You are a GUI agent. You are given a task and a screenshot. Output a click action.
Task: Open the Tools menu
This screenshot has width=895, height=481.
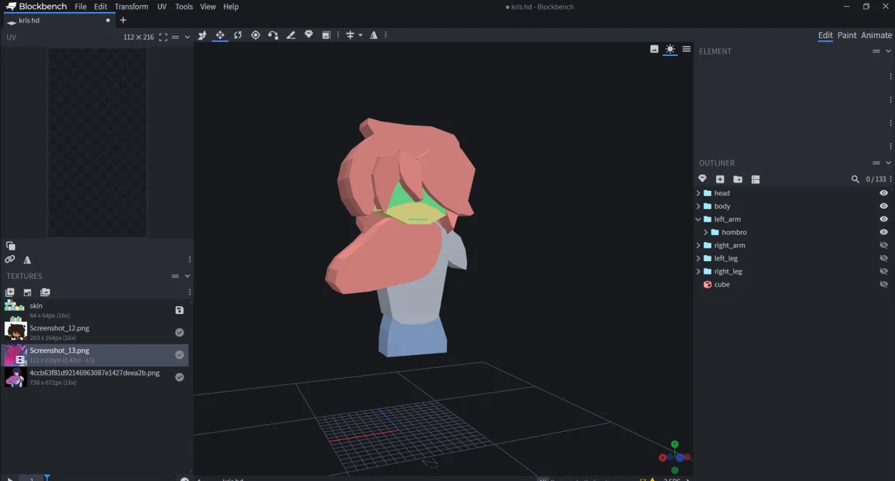(x=183, y=7)
